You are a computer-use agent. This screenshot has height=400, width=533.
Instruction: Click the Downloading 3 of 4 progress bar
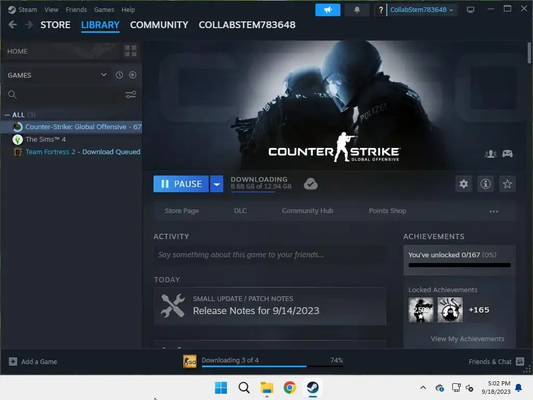pyautogui.click(x=272, y=366)
